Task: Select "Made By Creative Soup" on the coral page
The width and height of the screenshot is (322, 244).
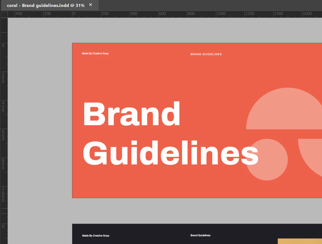Action: tap(95, 53)
